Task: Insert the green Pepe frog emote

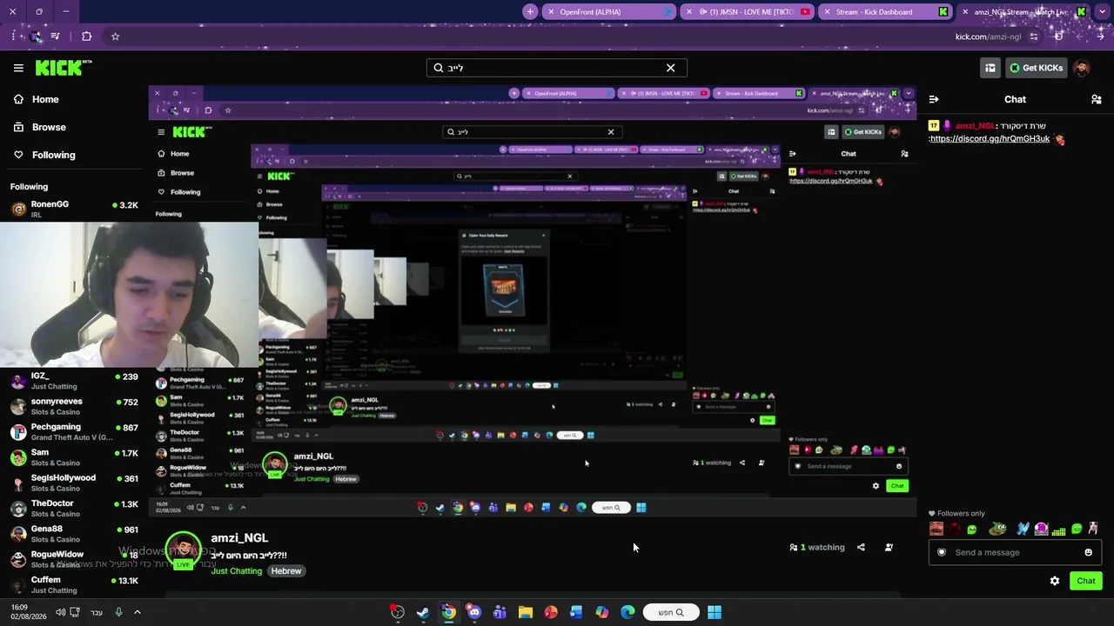Action: click(997, 529)
